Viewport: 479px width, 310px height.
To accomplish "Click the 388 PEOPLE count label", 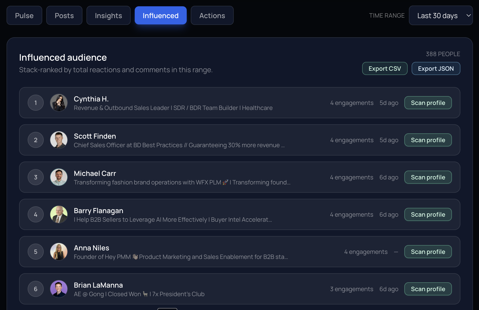I will click(443, 54).
